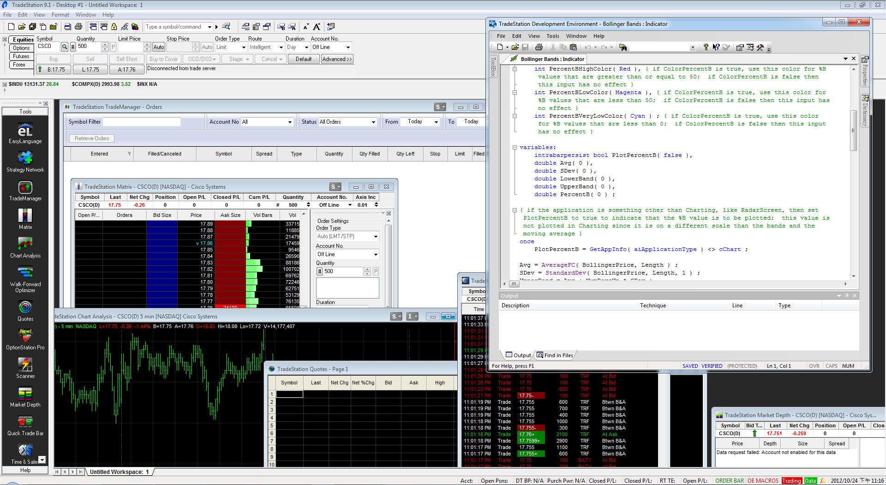Open the Account No. dropdown in the order bar
This screenshot has height=485, width=886.
[331, 47]
